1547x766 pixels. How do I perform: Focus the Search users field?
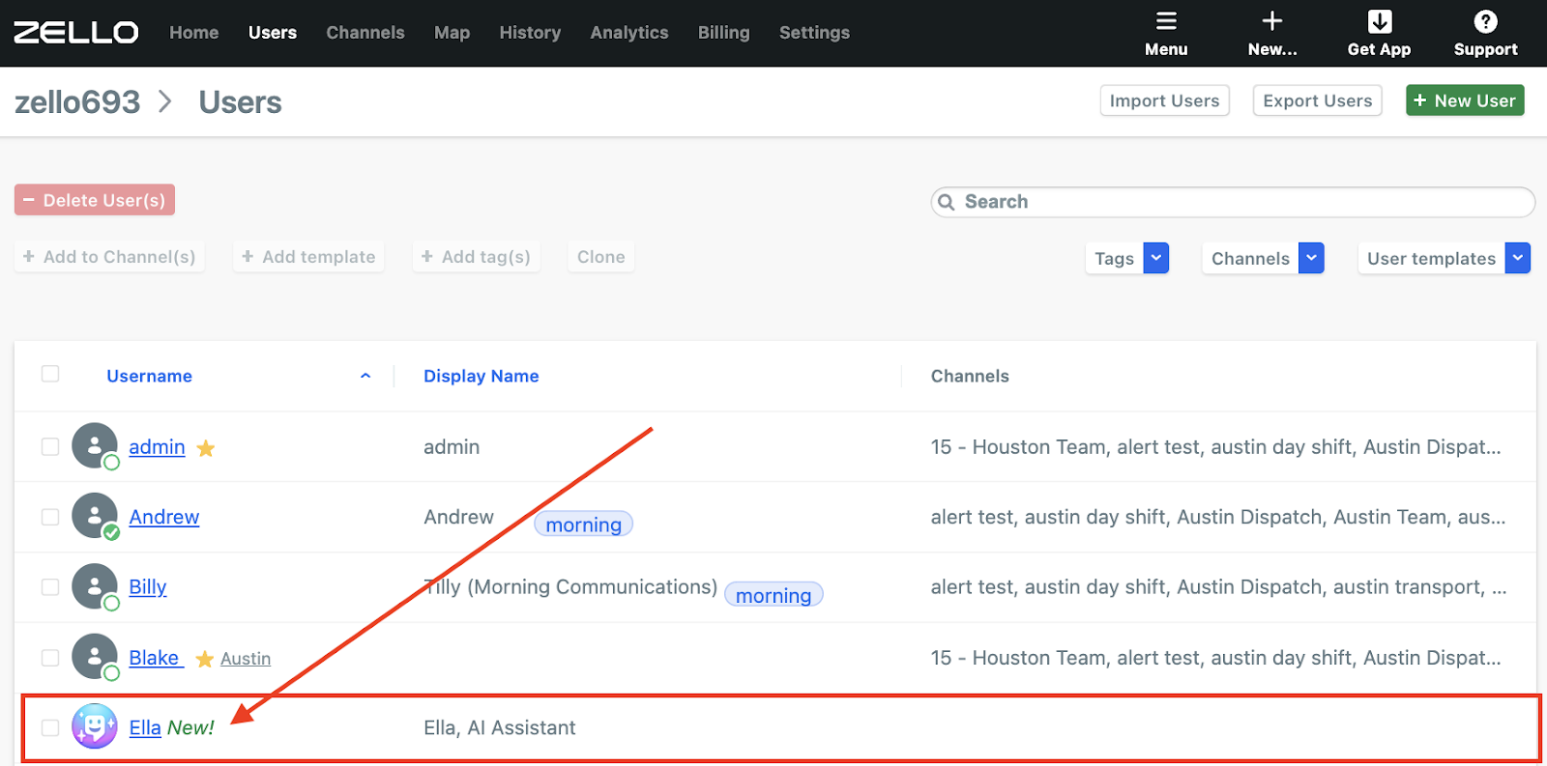coord(1233,202)
